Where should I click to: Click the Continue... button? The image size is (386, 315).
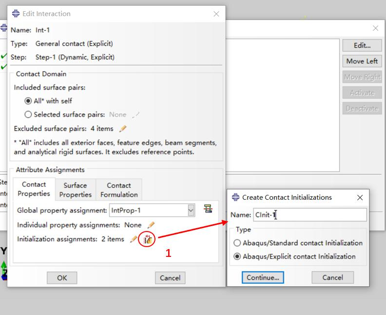click(263, 277)
